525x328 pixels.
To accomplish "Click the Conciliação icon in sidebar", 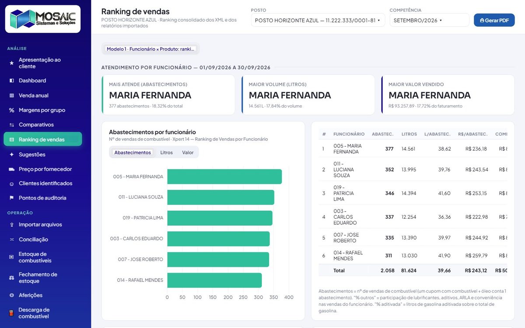I will tap(12, 239).
